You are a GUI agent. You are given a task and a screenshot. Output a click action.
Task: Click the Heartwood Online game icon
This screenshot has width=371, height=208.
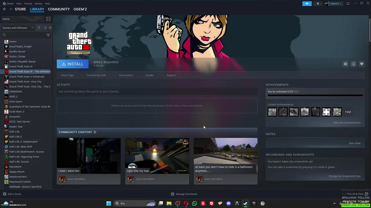coord(6,182)
